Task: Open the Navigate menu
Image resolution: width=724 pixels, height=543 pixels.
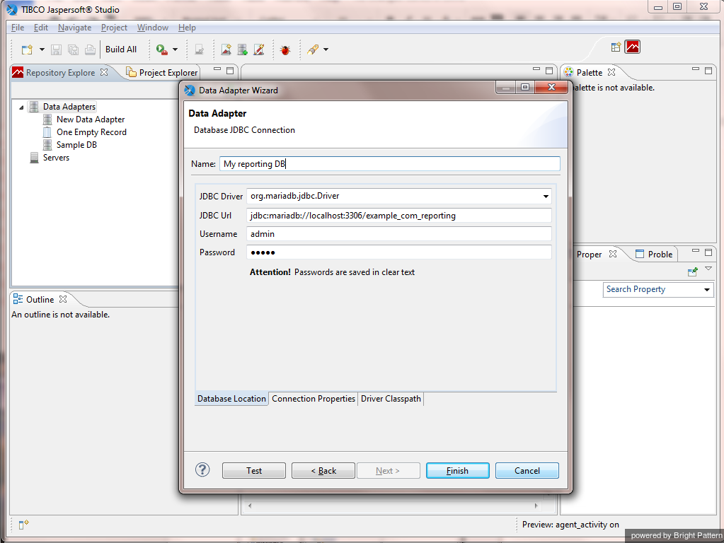Action: (74, 28)
